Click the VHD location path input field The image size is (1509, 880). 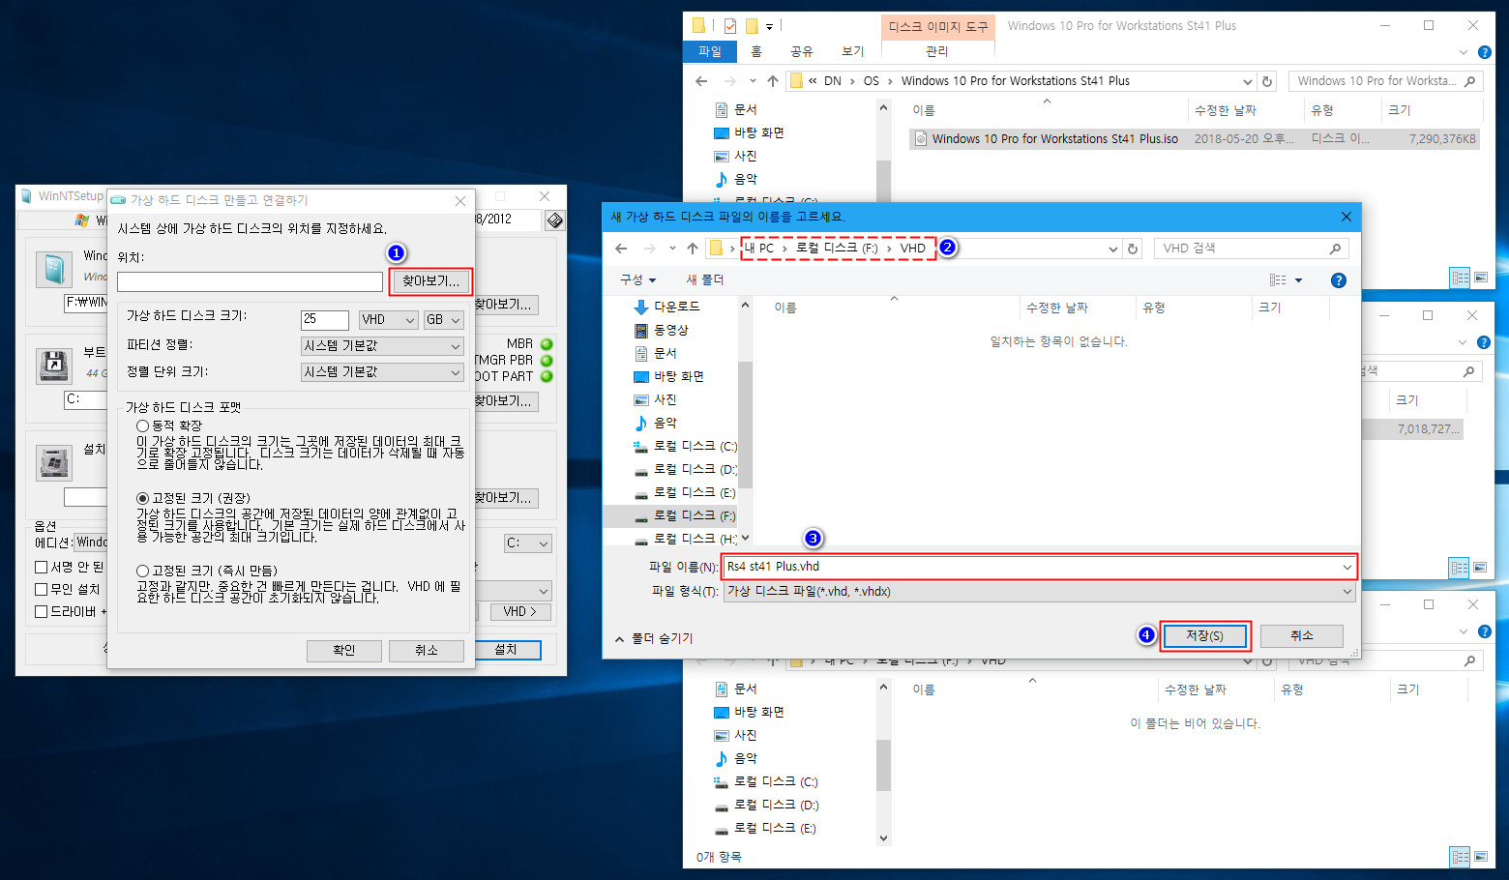[x=250, y=281]
